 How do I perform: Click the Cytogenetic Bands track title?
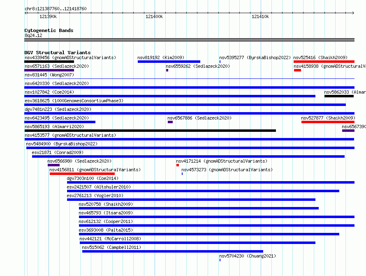tap(49, 30)
